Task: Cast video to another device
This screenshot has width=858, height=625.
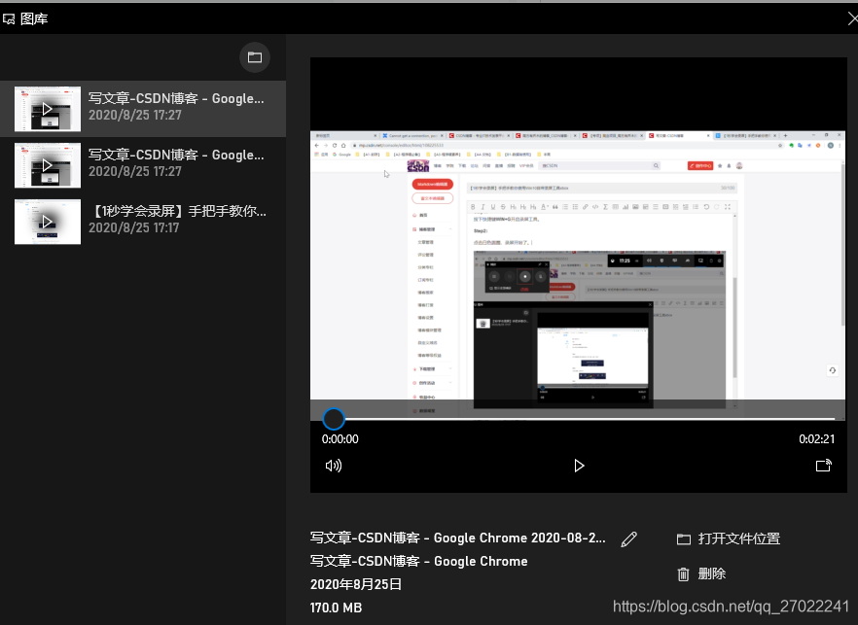Action: click(x=824, y=466)
